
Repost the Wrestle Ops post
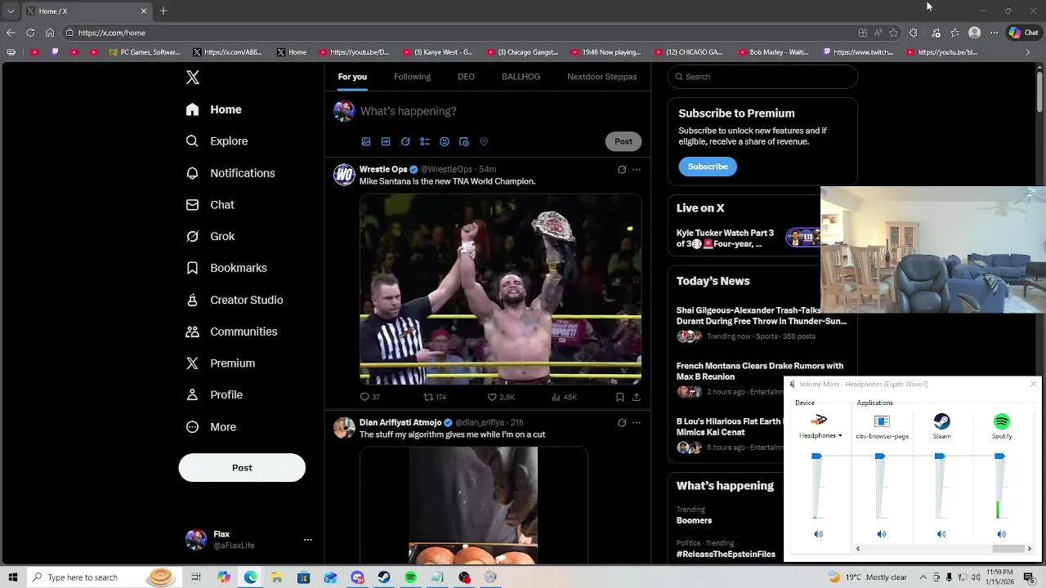click(434, 397)
